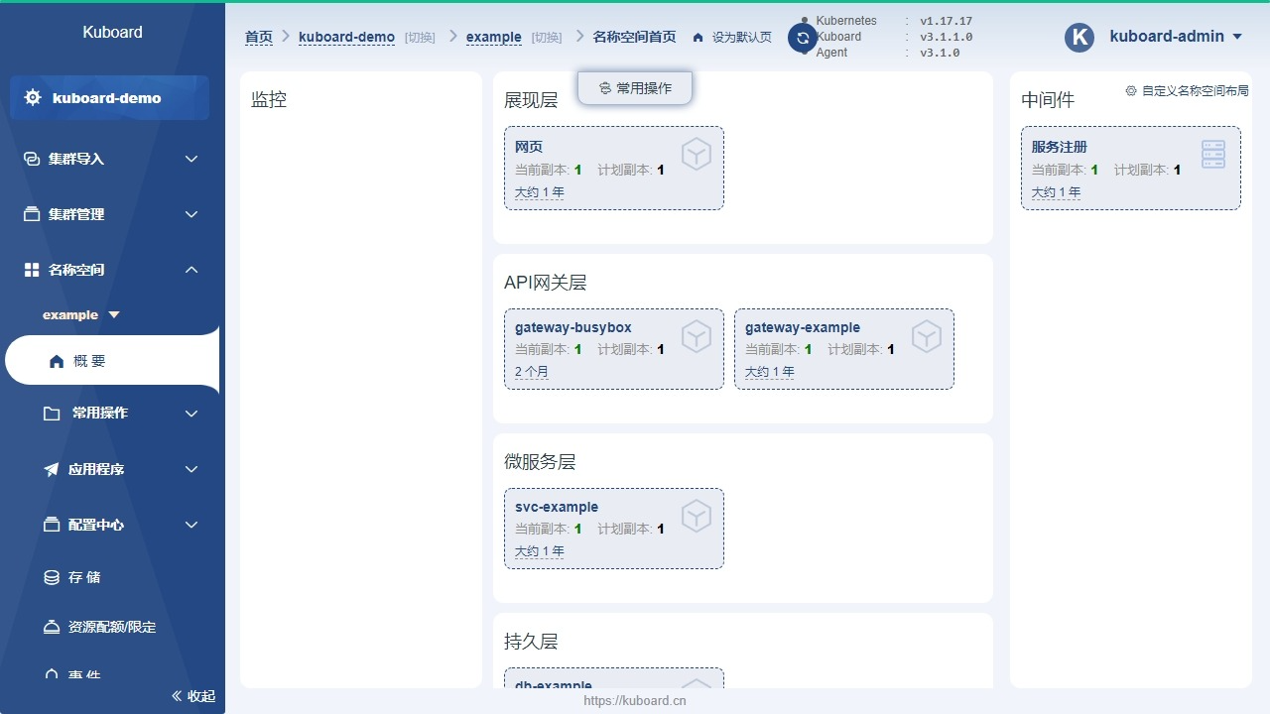This screenshot has height=714, width=1270.
Task: Click the Kuboard logo title
Action: (x=112, y=32)
